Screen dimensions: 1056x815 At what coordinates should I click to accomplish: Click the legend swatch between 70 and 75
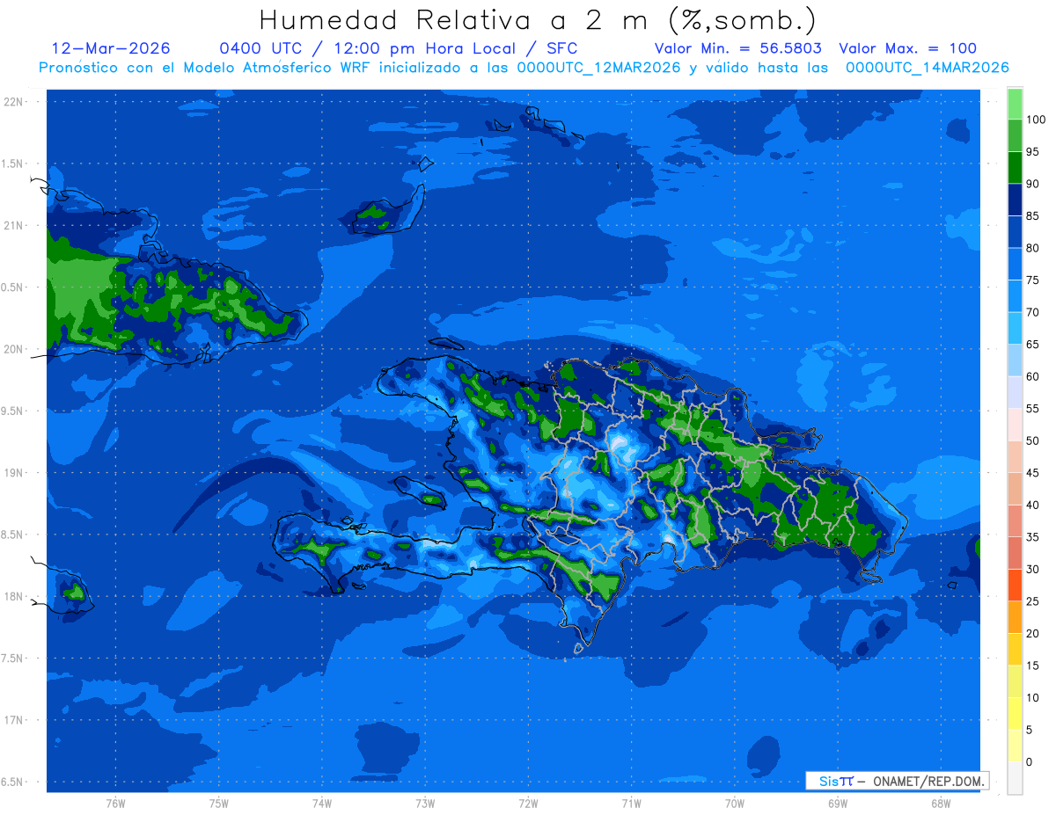1015,296
